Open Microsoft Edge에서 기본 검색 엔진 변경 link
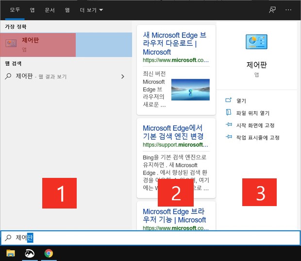This screenshot has height=261, width=301. coord(173,132)
